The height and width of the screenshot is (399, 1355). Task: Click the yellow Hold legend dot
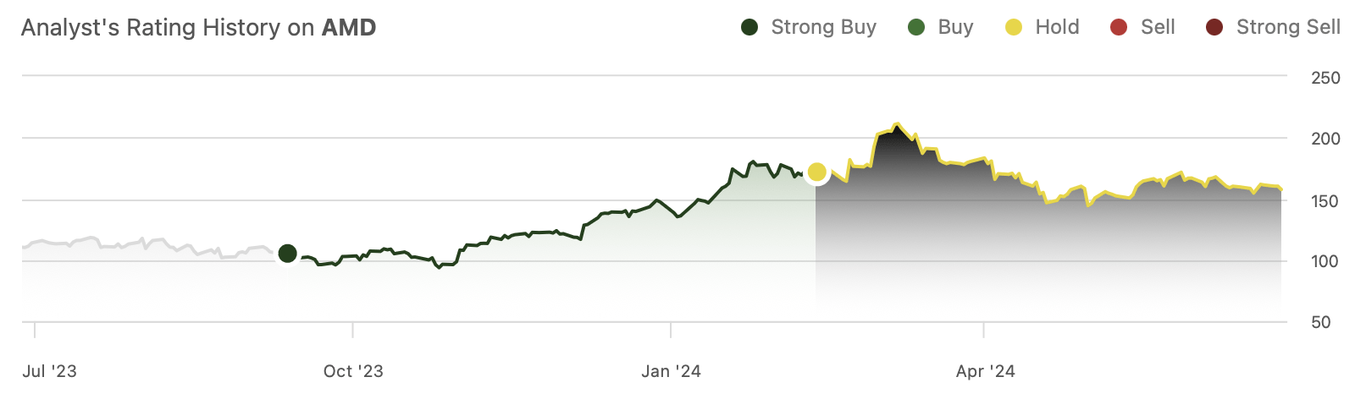1013,28
